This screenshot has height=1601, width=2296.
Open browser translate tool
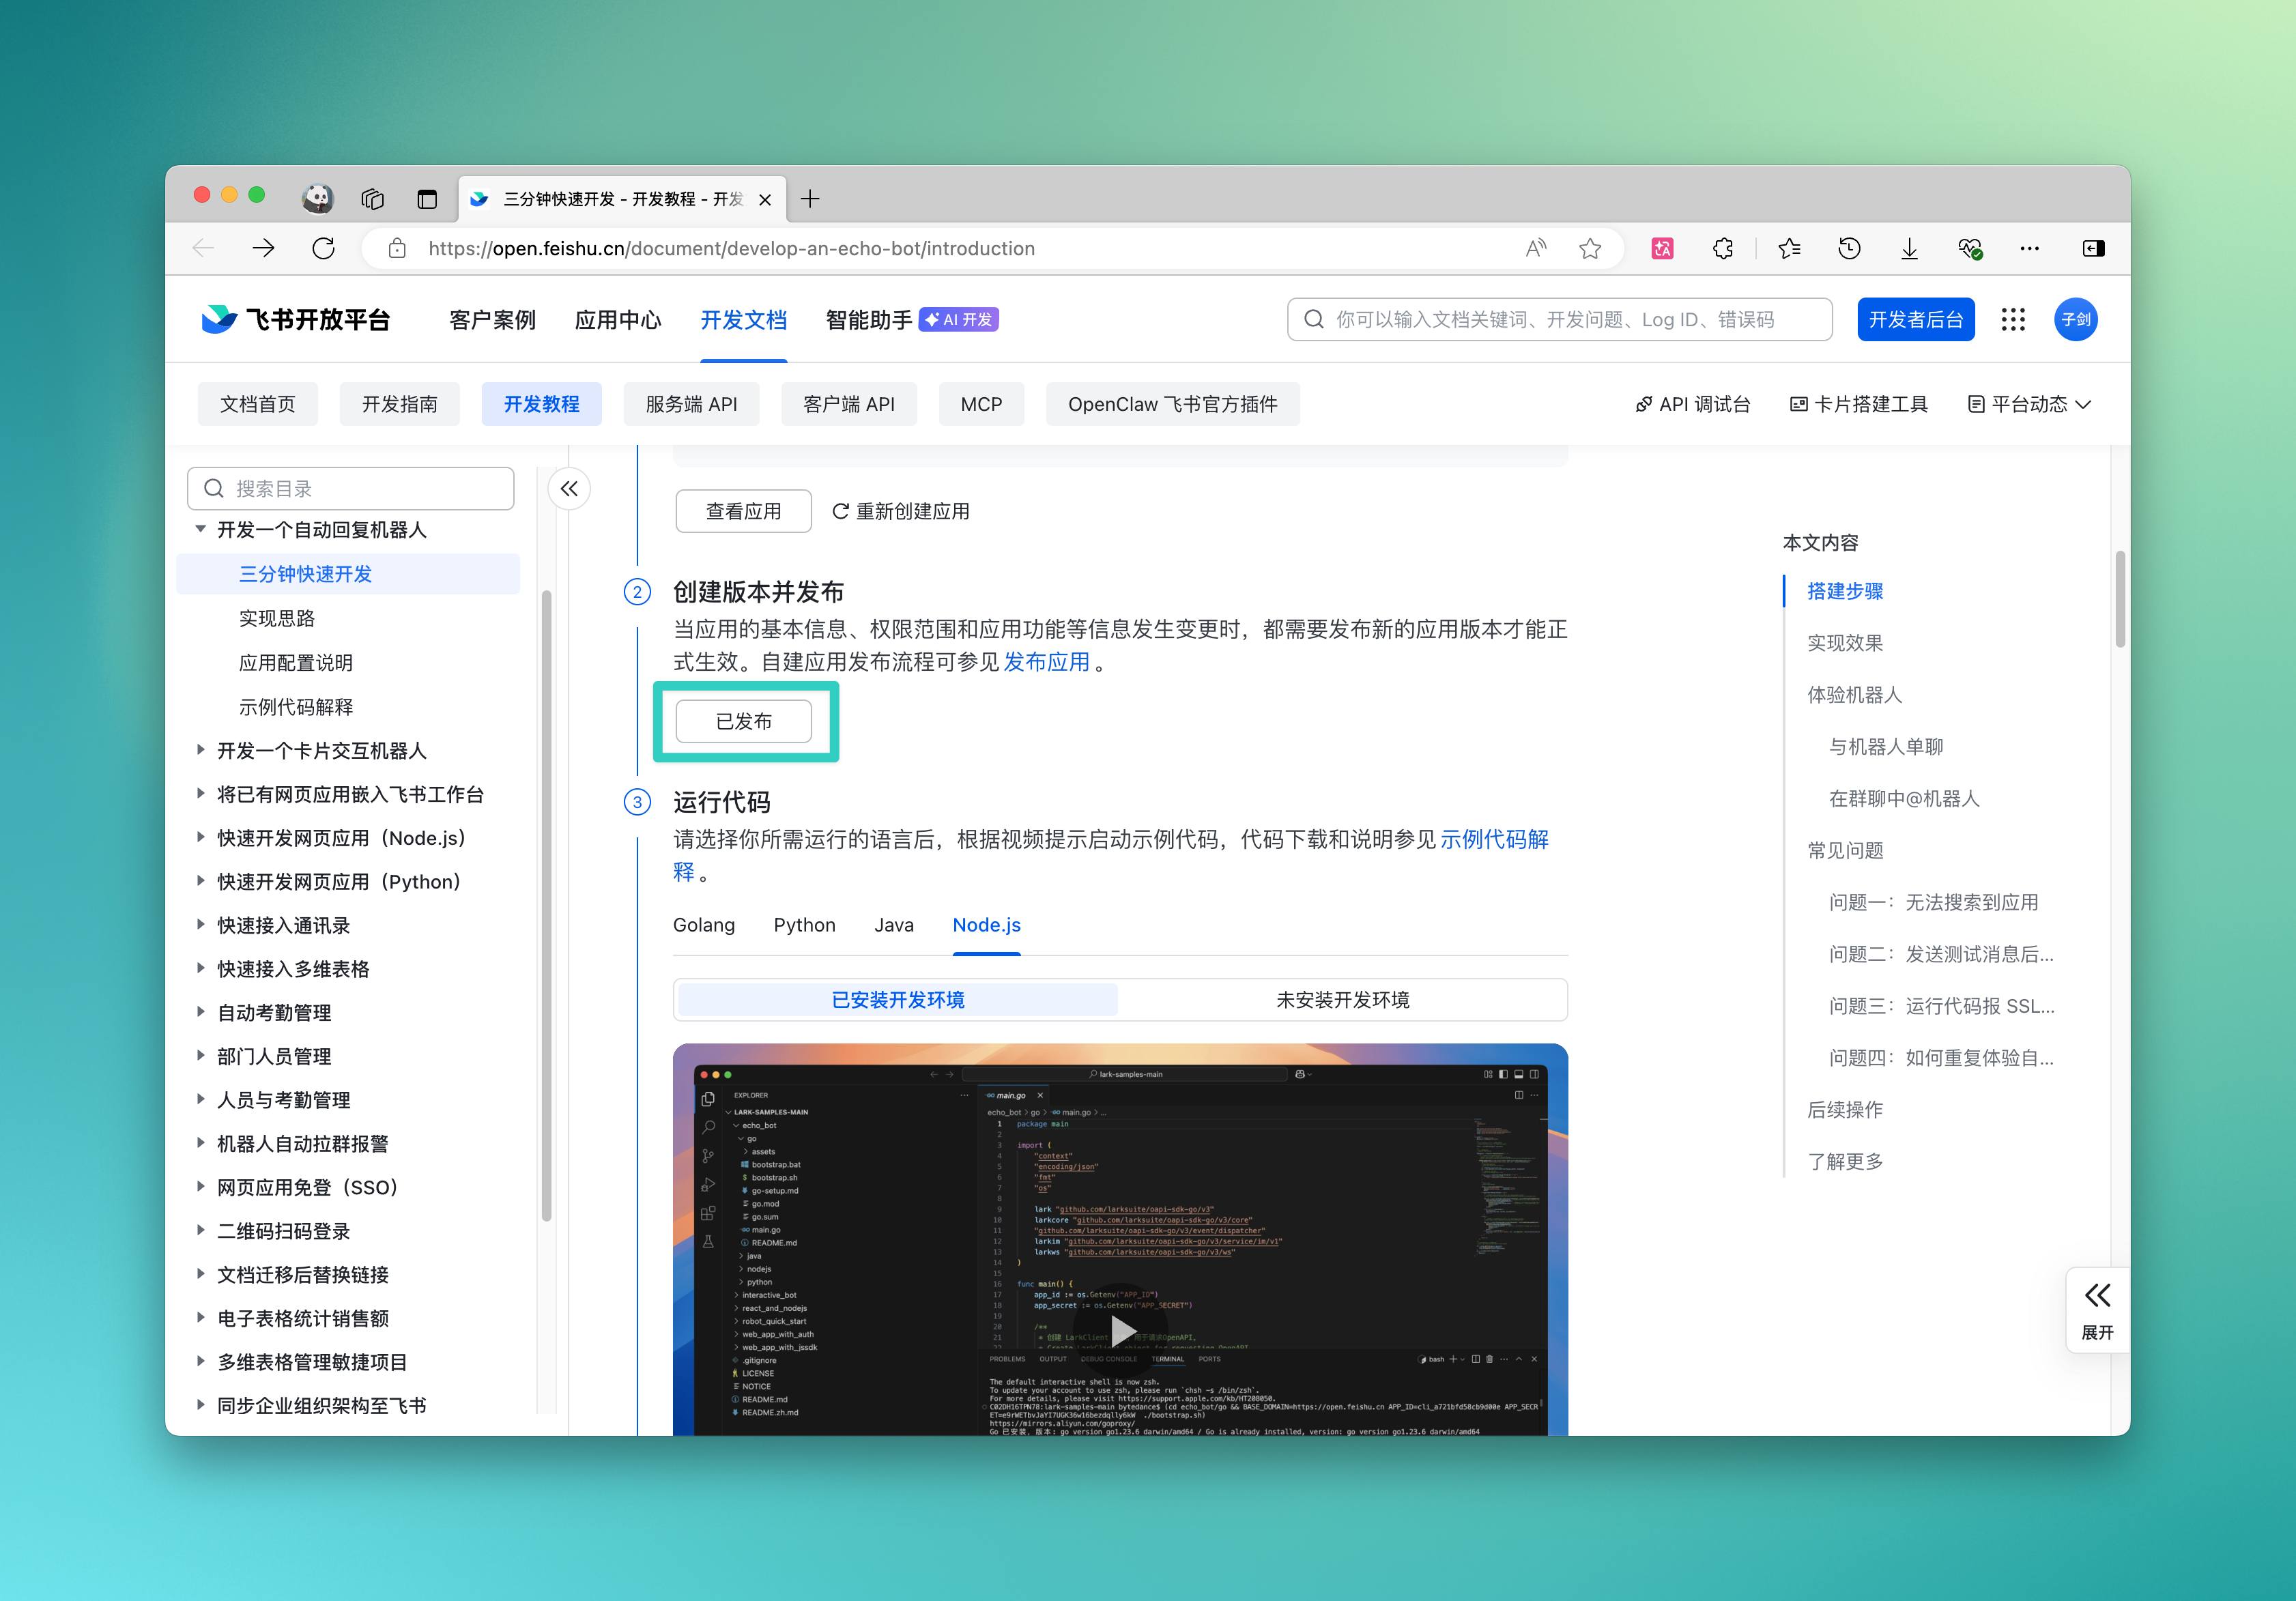coord(1663,248)
